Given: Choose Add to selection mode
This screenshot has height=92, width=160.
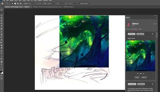Looking at the screenshot, I should pos(15,3).
